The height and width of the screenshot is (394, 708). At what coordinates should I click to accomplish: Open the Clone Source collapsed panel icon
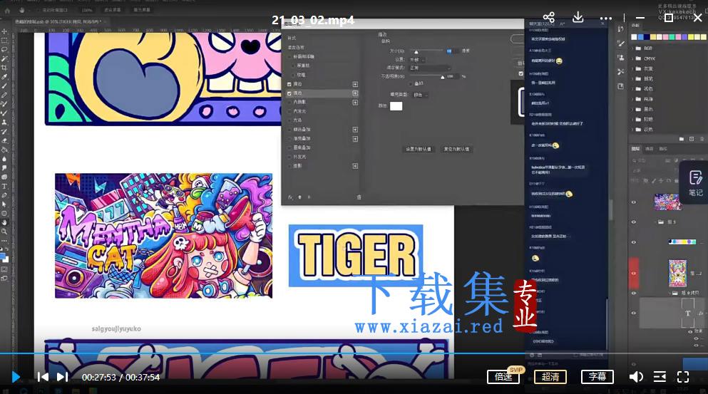[621, 58]
